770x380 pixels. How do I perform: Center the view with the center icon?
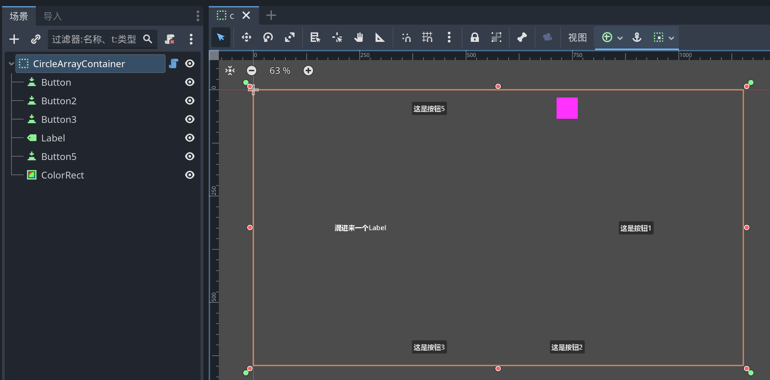pyautogui.click(x=230, y=71)
